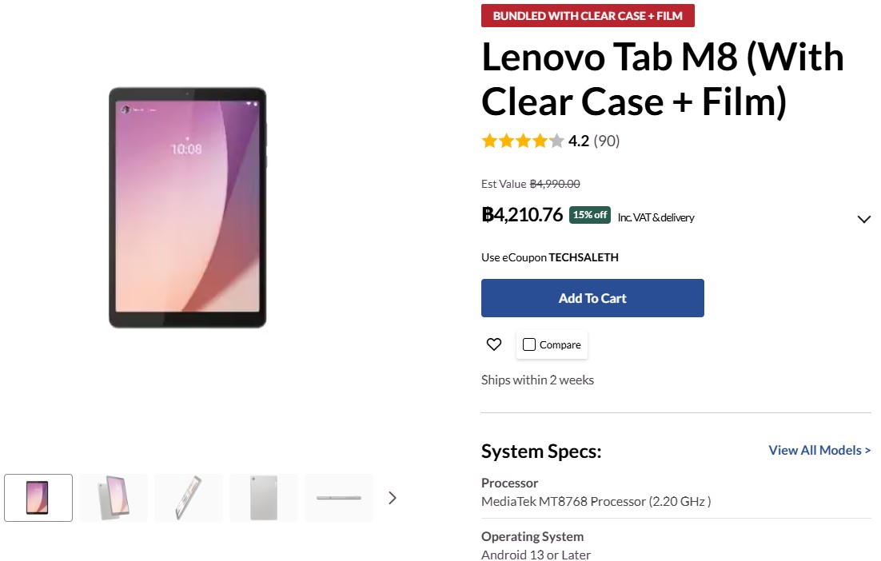Click the Add To Cart button
Screen dimensions: 881x561
tap(592, 298)
